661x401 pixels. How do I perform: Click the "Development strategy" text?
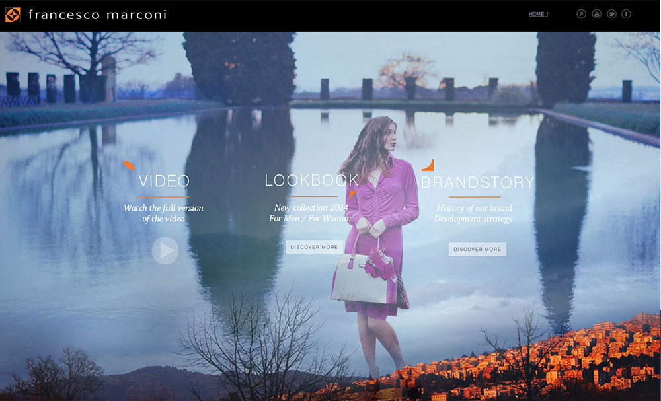pyautogui.click(x=473, y=219)
